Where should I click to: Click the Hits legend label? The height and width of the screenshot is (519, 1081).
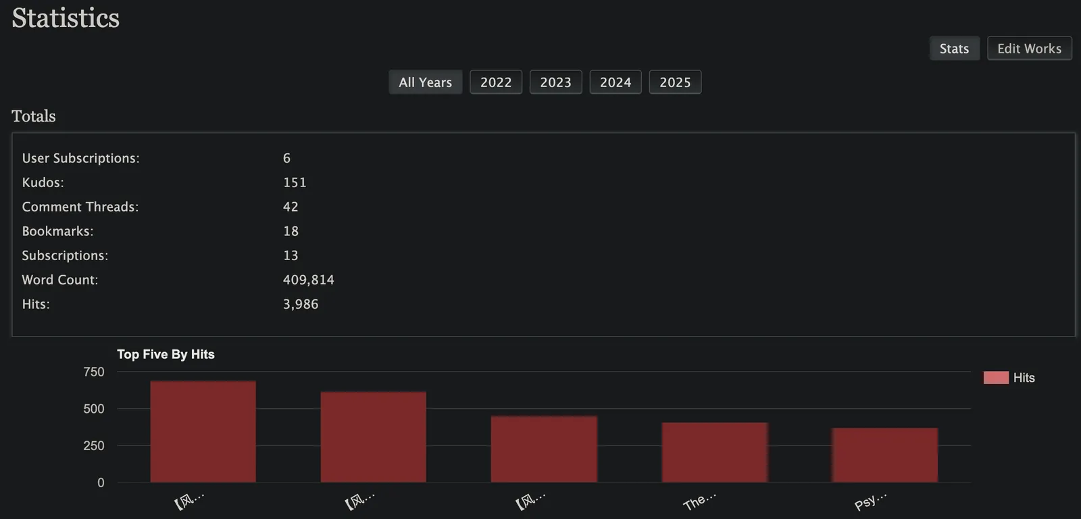[1024, 378]
